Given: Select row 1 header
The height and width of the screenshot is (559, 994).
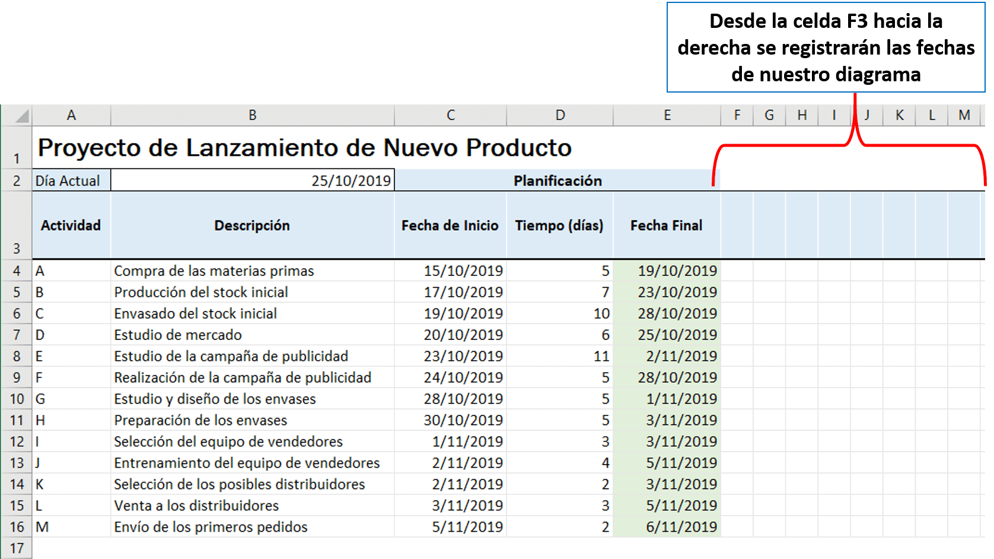Looking at the screenshot, I should click(x=17, y=148).
